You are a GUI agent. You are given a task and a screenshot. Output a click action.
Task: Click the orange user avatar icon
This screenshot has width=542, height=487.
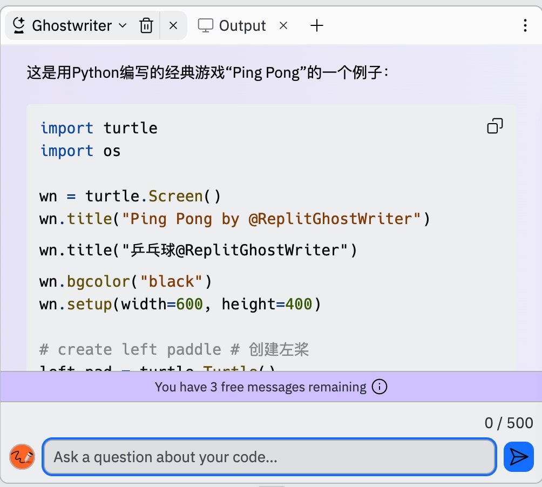(x=23, y=457)
